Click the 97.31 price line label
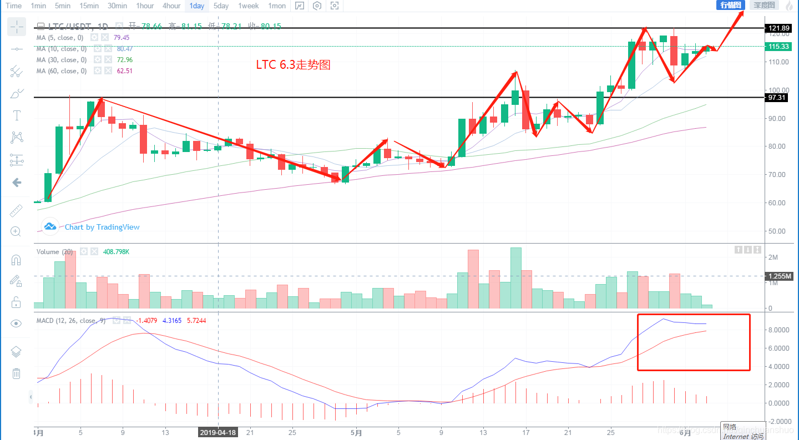This screenshot has height=440, width=799. [x=777, y=97]
